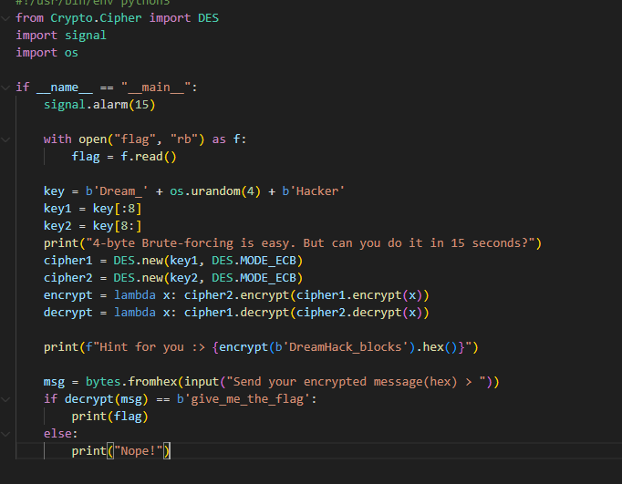Click on 'cipher1 = DES.new' line

coord(173,261)
